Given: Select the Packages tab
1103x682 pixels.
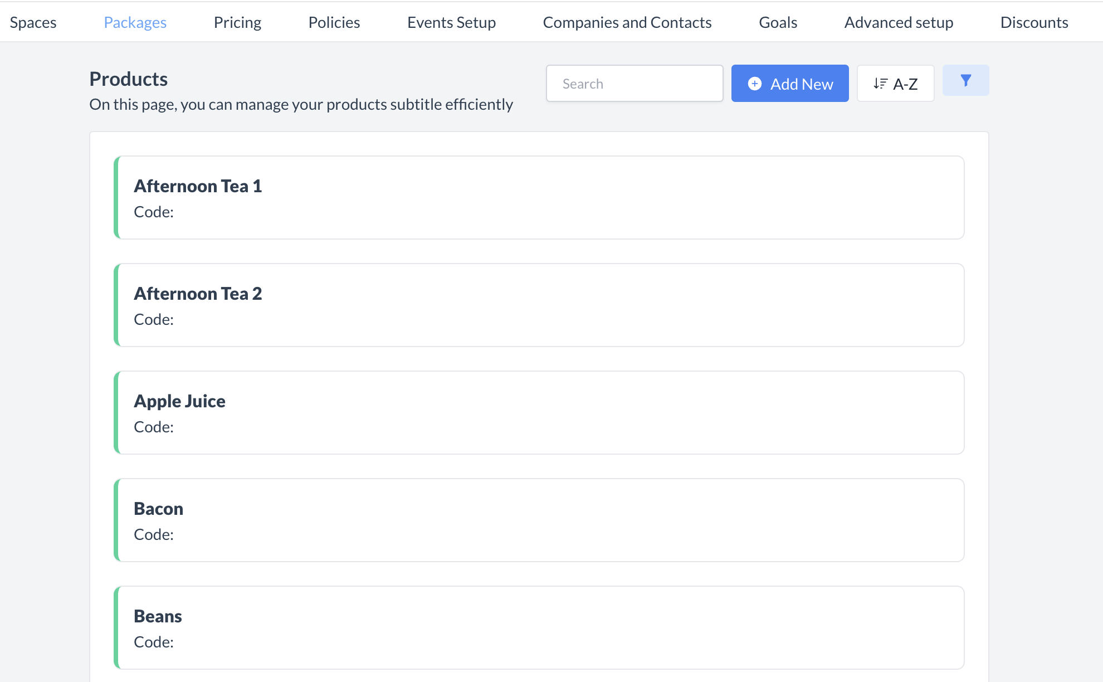Looking at the screenshot, I should coord(135,22).
